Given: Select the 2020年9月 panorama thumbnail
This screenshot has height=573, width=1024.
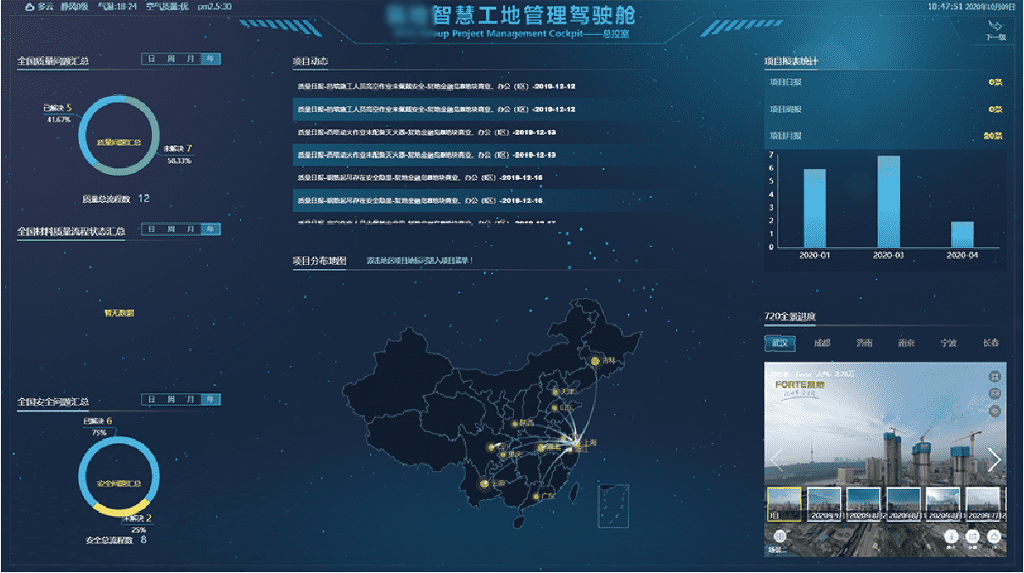Looking at the screenshot, I should click(824, 503).
